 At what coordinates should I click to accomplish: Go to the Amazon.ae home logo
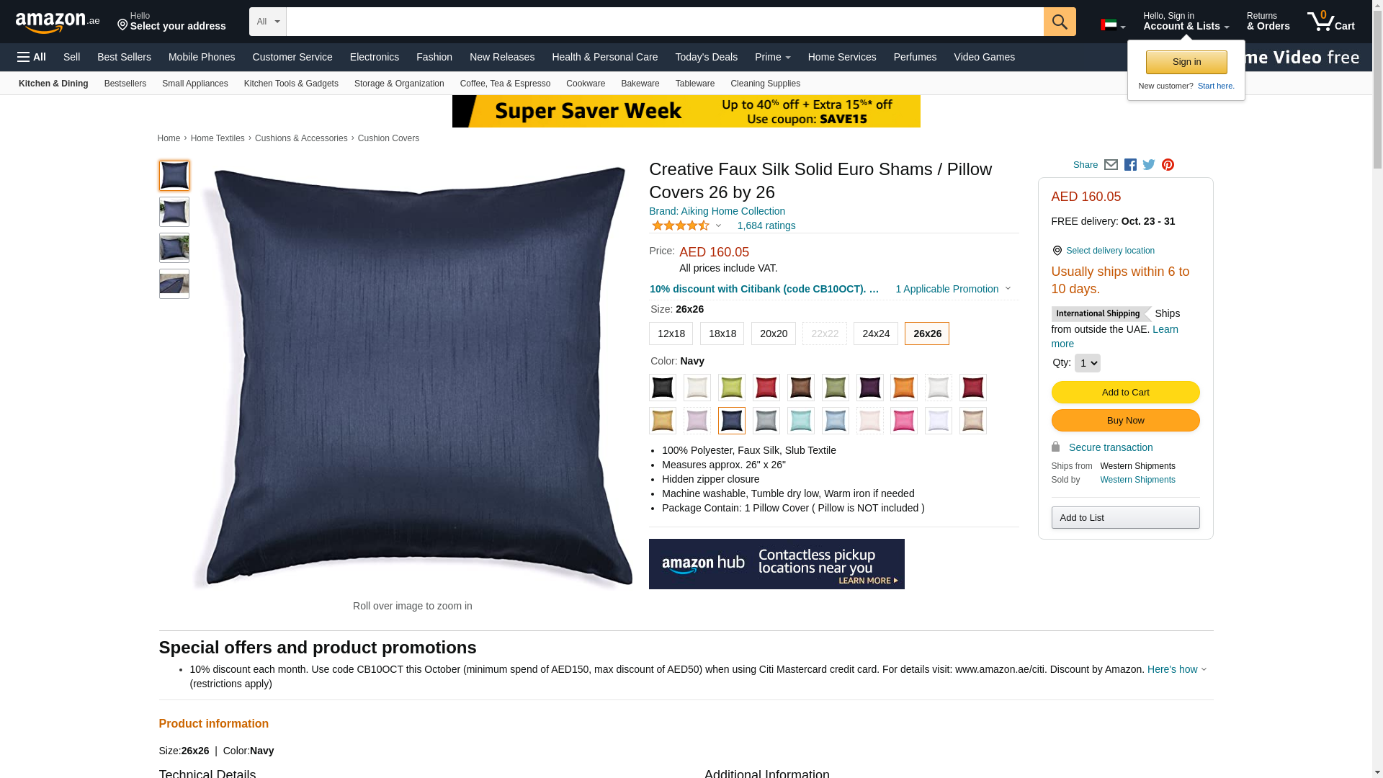58,22
